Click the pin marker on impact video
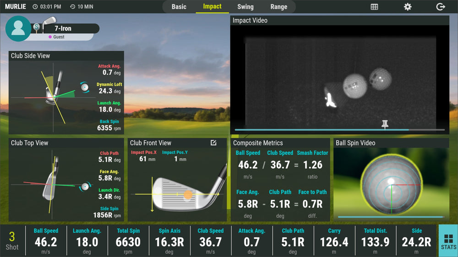Viewport: 458px width, 257px height. (x=385, y=124)
